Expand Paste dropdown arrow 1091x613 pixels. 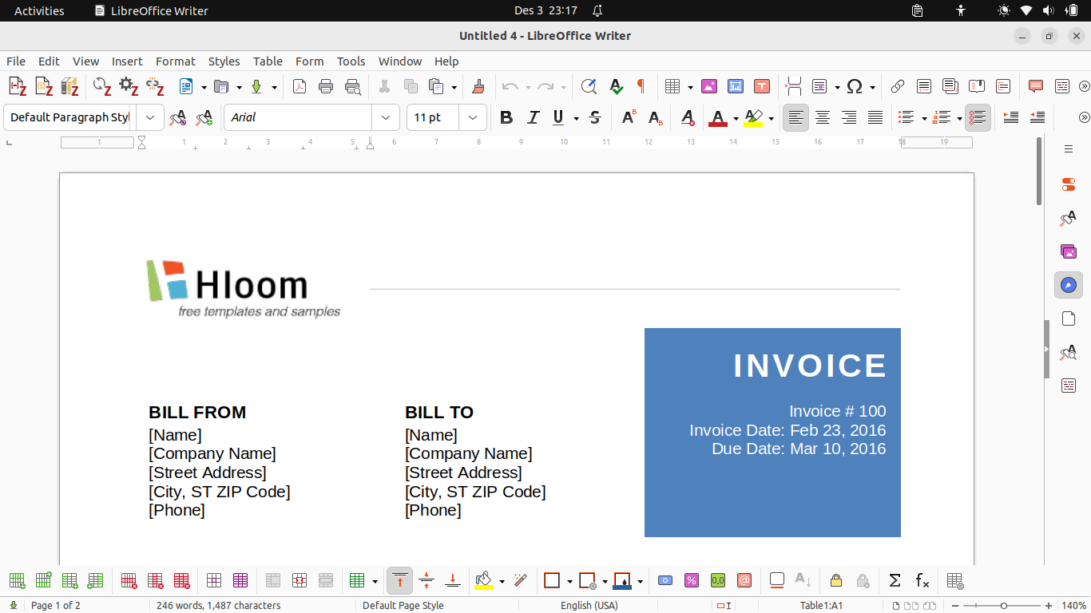454,86
